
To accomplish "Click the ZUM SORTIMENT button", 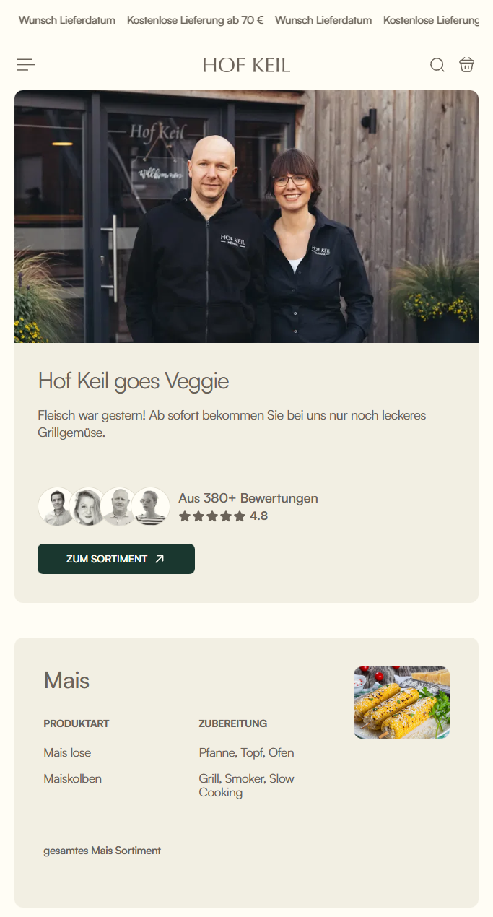I will 116,559.
